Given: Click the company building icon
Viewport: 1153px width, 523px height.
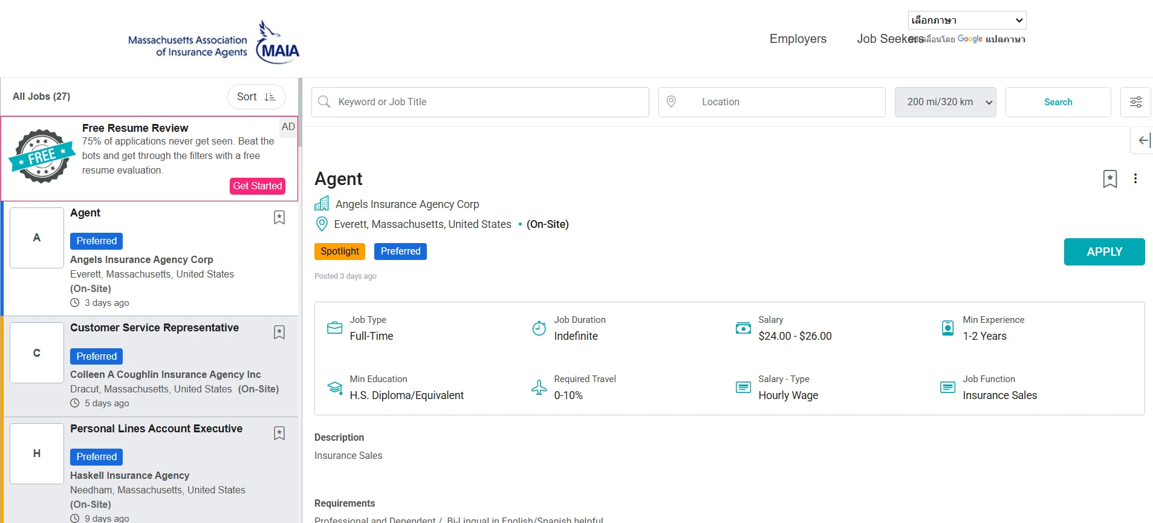Looking at the screenshot, I should coord(322,203).
